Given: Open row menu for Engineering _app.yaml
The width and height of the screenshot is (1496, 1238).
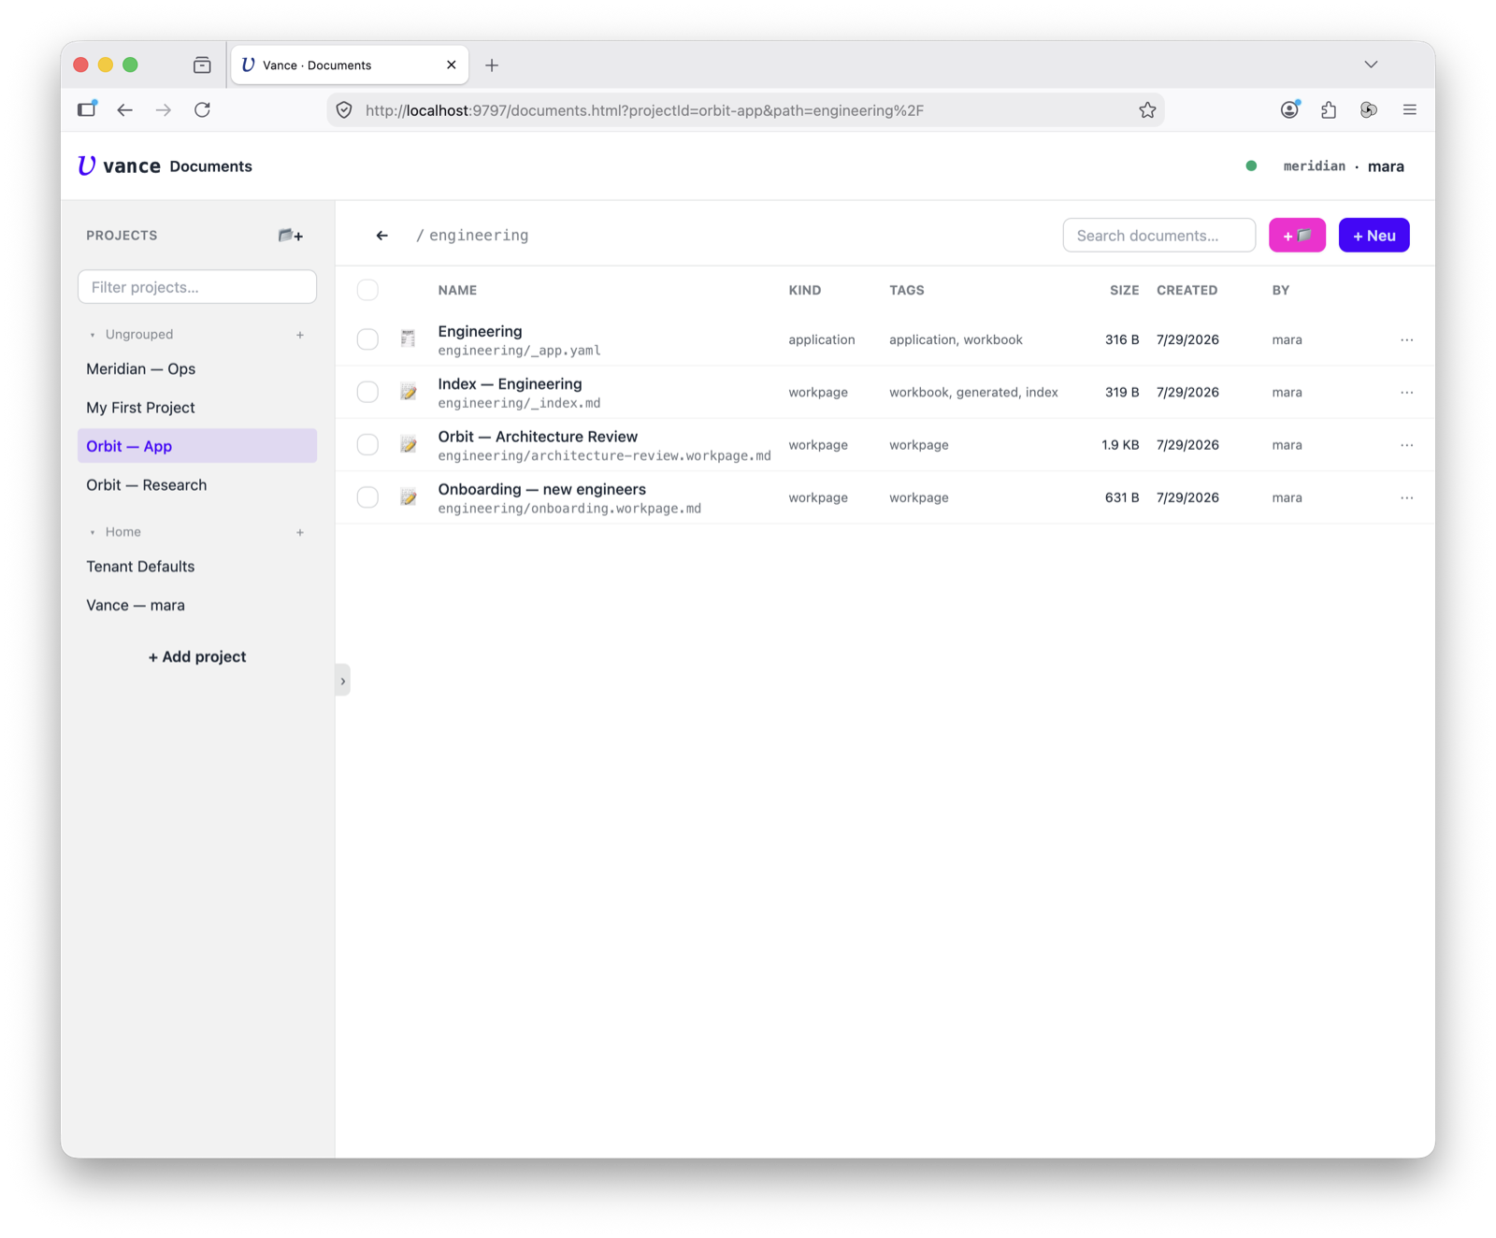Looking at the screenshot, I should (1406, 339).
